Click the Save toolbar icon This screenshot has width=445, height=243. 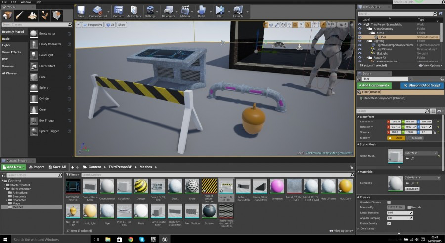pos(81,12)
